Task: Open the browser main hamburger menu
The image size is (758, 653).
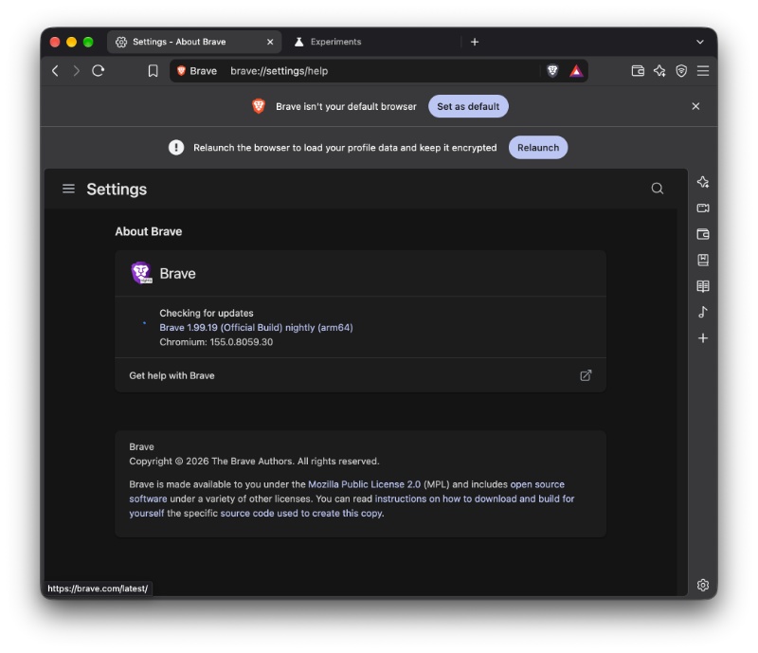Action: [703, 71]
